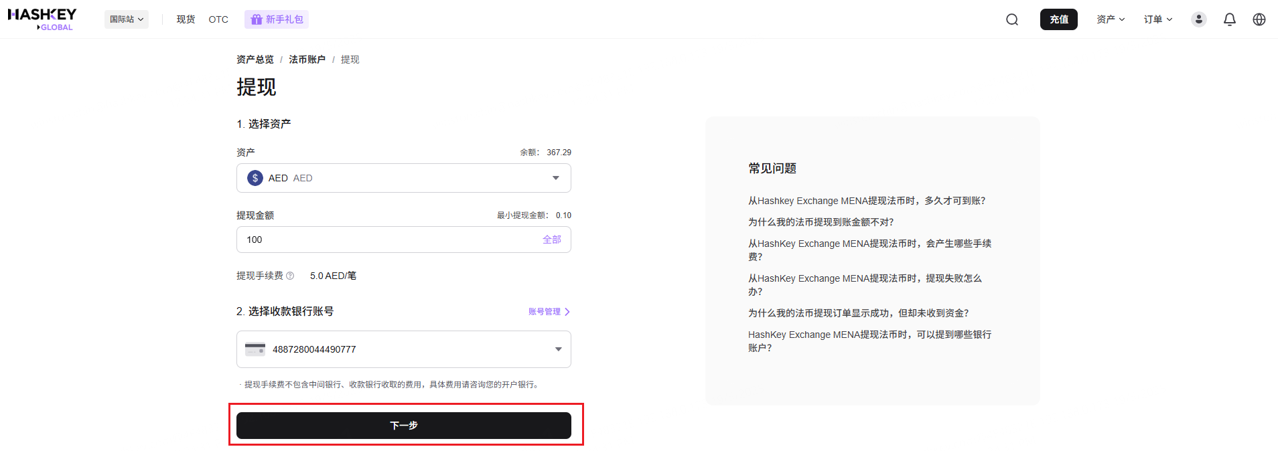Open the notifications bell icon
Image resolution: width=1278 pixels, height=451 pixels.
1229,19
